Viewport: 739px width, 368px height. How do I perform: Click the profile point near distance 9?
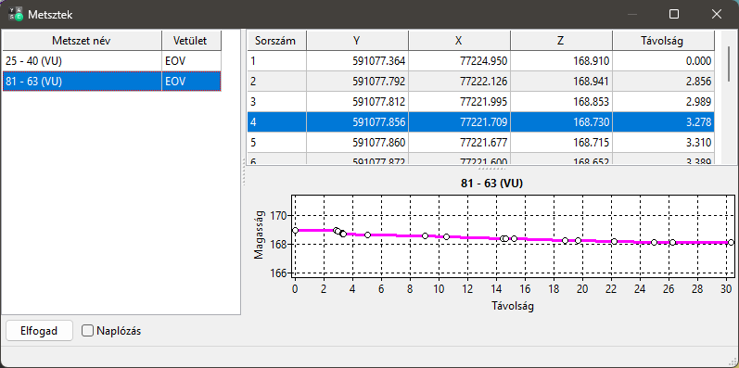425,235
